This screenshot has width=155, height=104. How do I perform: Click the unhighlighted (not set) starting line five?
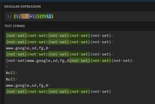pos(16,61)
